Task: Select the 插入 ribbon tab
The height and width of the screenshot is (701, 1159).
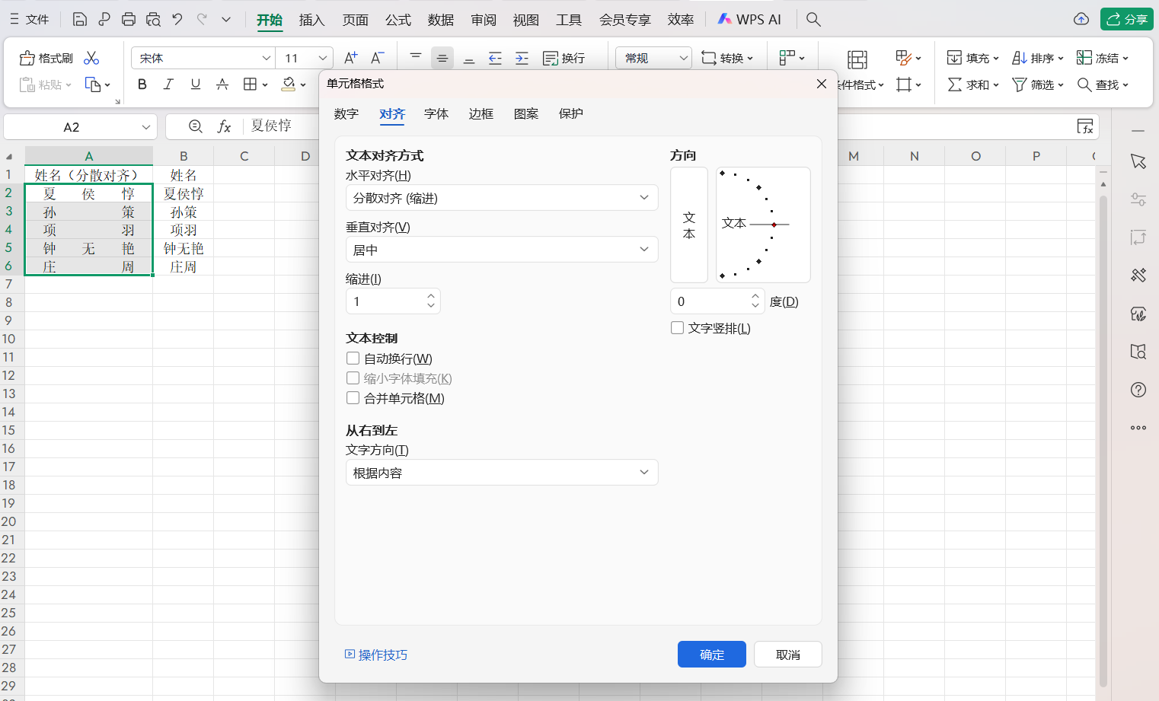Action: click(311, 19)
